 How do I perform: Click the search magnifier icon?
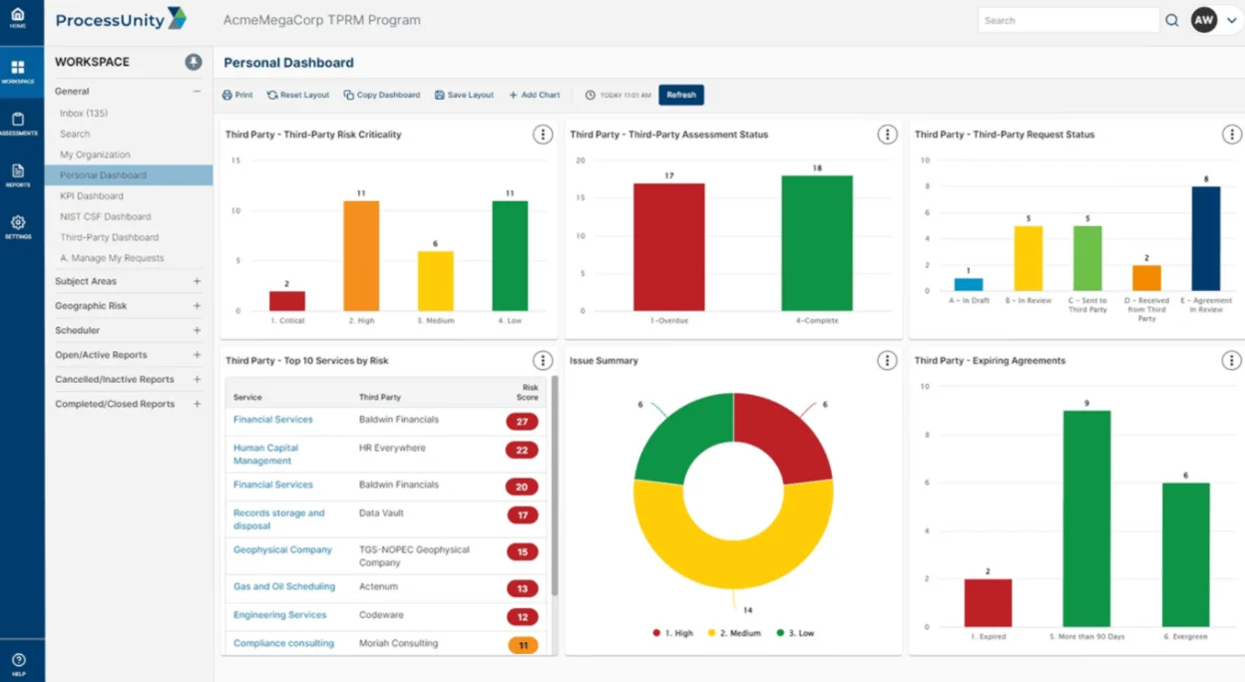[x=1171, y=19]
